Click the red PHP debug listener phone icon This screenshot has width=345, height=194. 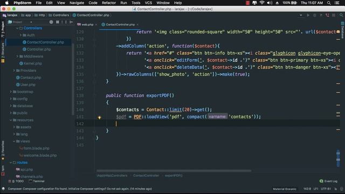[x=327, y=15]
